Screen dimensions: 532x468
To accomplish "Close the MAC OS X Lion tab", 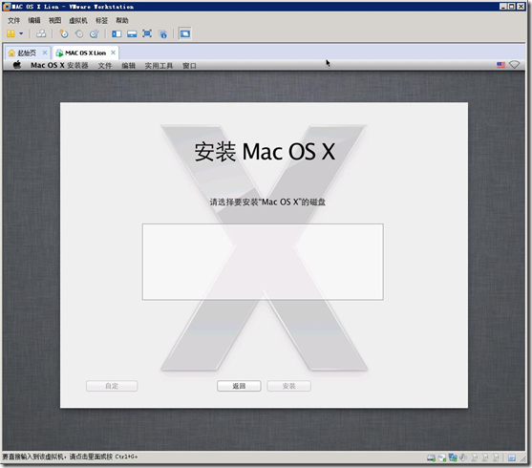I will 114,53.
